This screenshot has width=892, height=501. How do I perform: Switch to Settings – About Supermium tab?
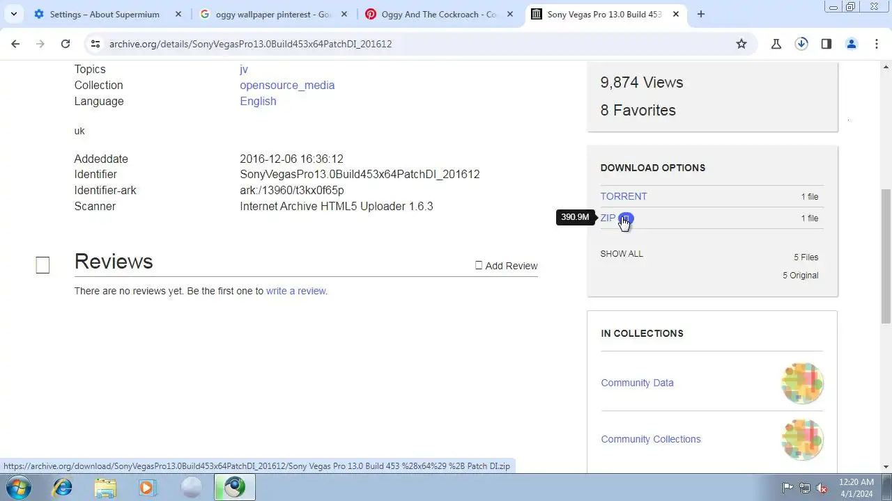tap(105, 14)
